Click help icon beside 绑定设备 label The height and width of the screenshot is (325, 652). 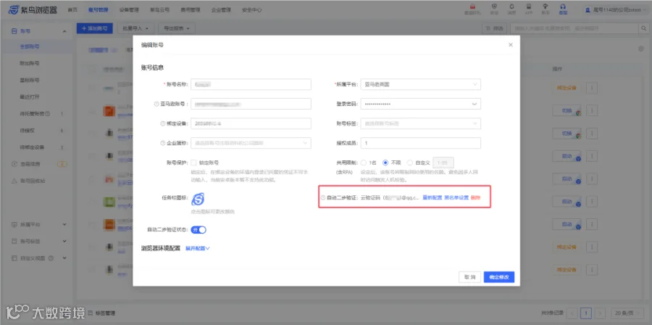(162, 123)
